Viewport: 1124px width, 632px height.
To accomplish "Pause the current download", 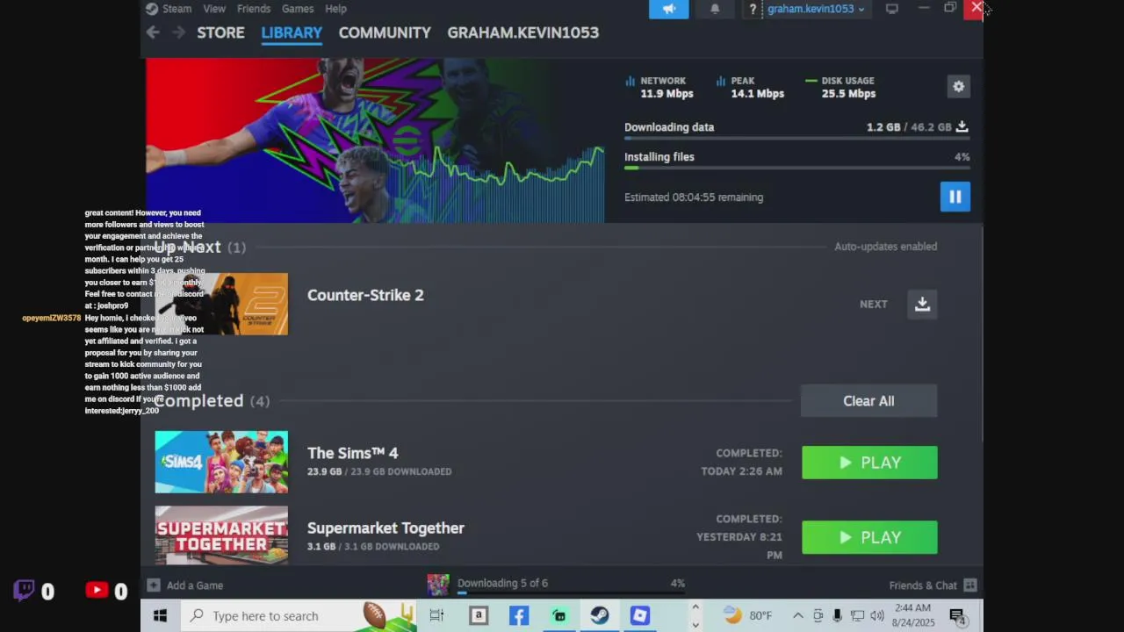I will pyautogui.click(x=955, y=197).
